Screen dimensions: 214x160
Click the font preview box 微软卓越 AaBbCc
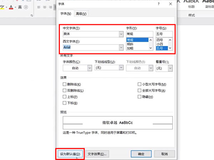click(118, 123)
